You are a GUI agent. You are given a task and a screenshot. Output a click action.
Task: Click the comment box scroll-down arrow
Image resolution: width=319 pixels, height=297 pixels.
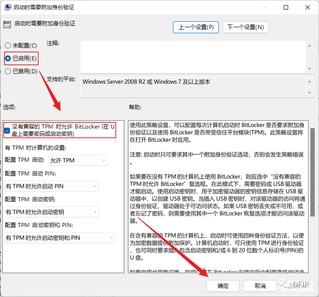pos(309,69)
